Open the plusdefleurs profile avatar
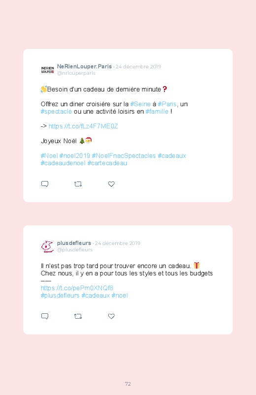 (47, 246)
